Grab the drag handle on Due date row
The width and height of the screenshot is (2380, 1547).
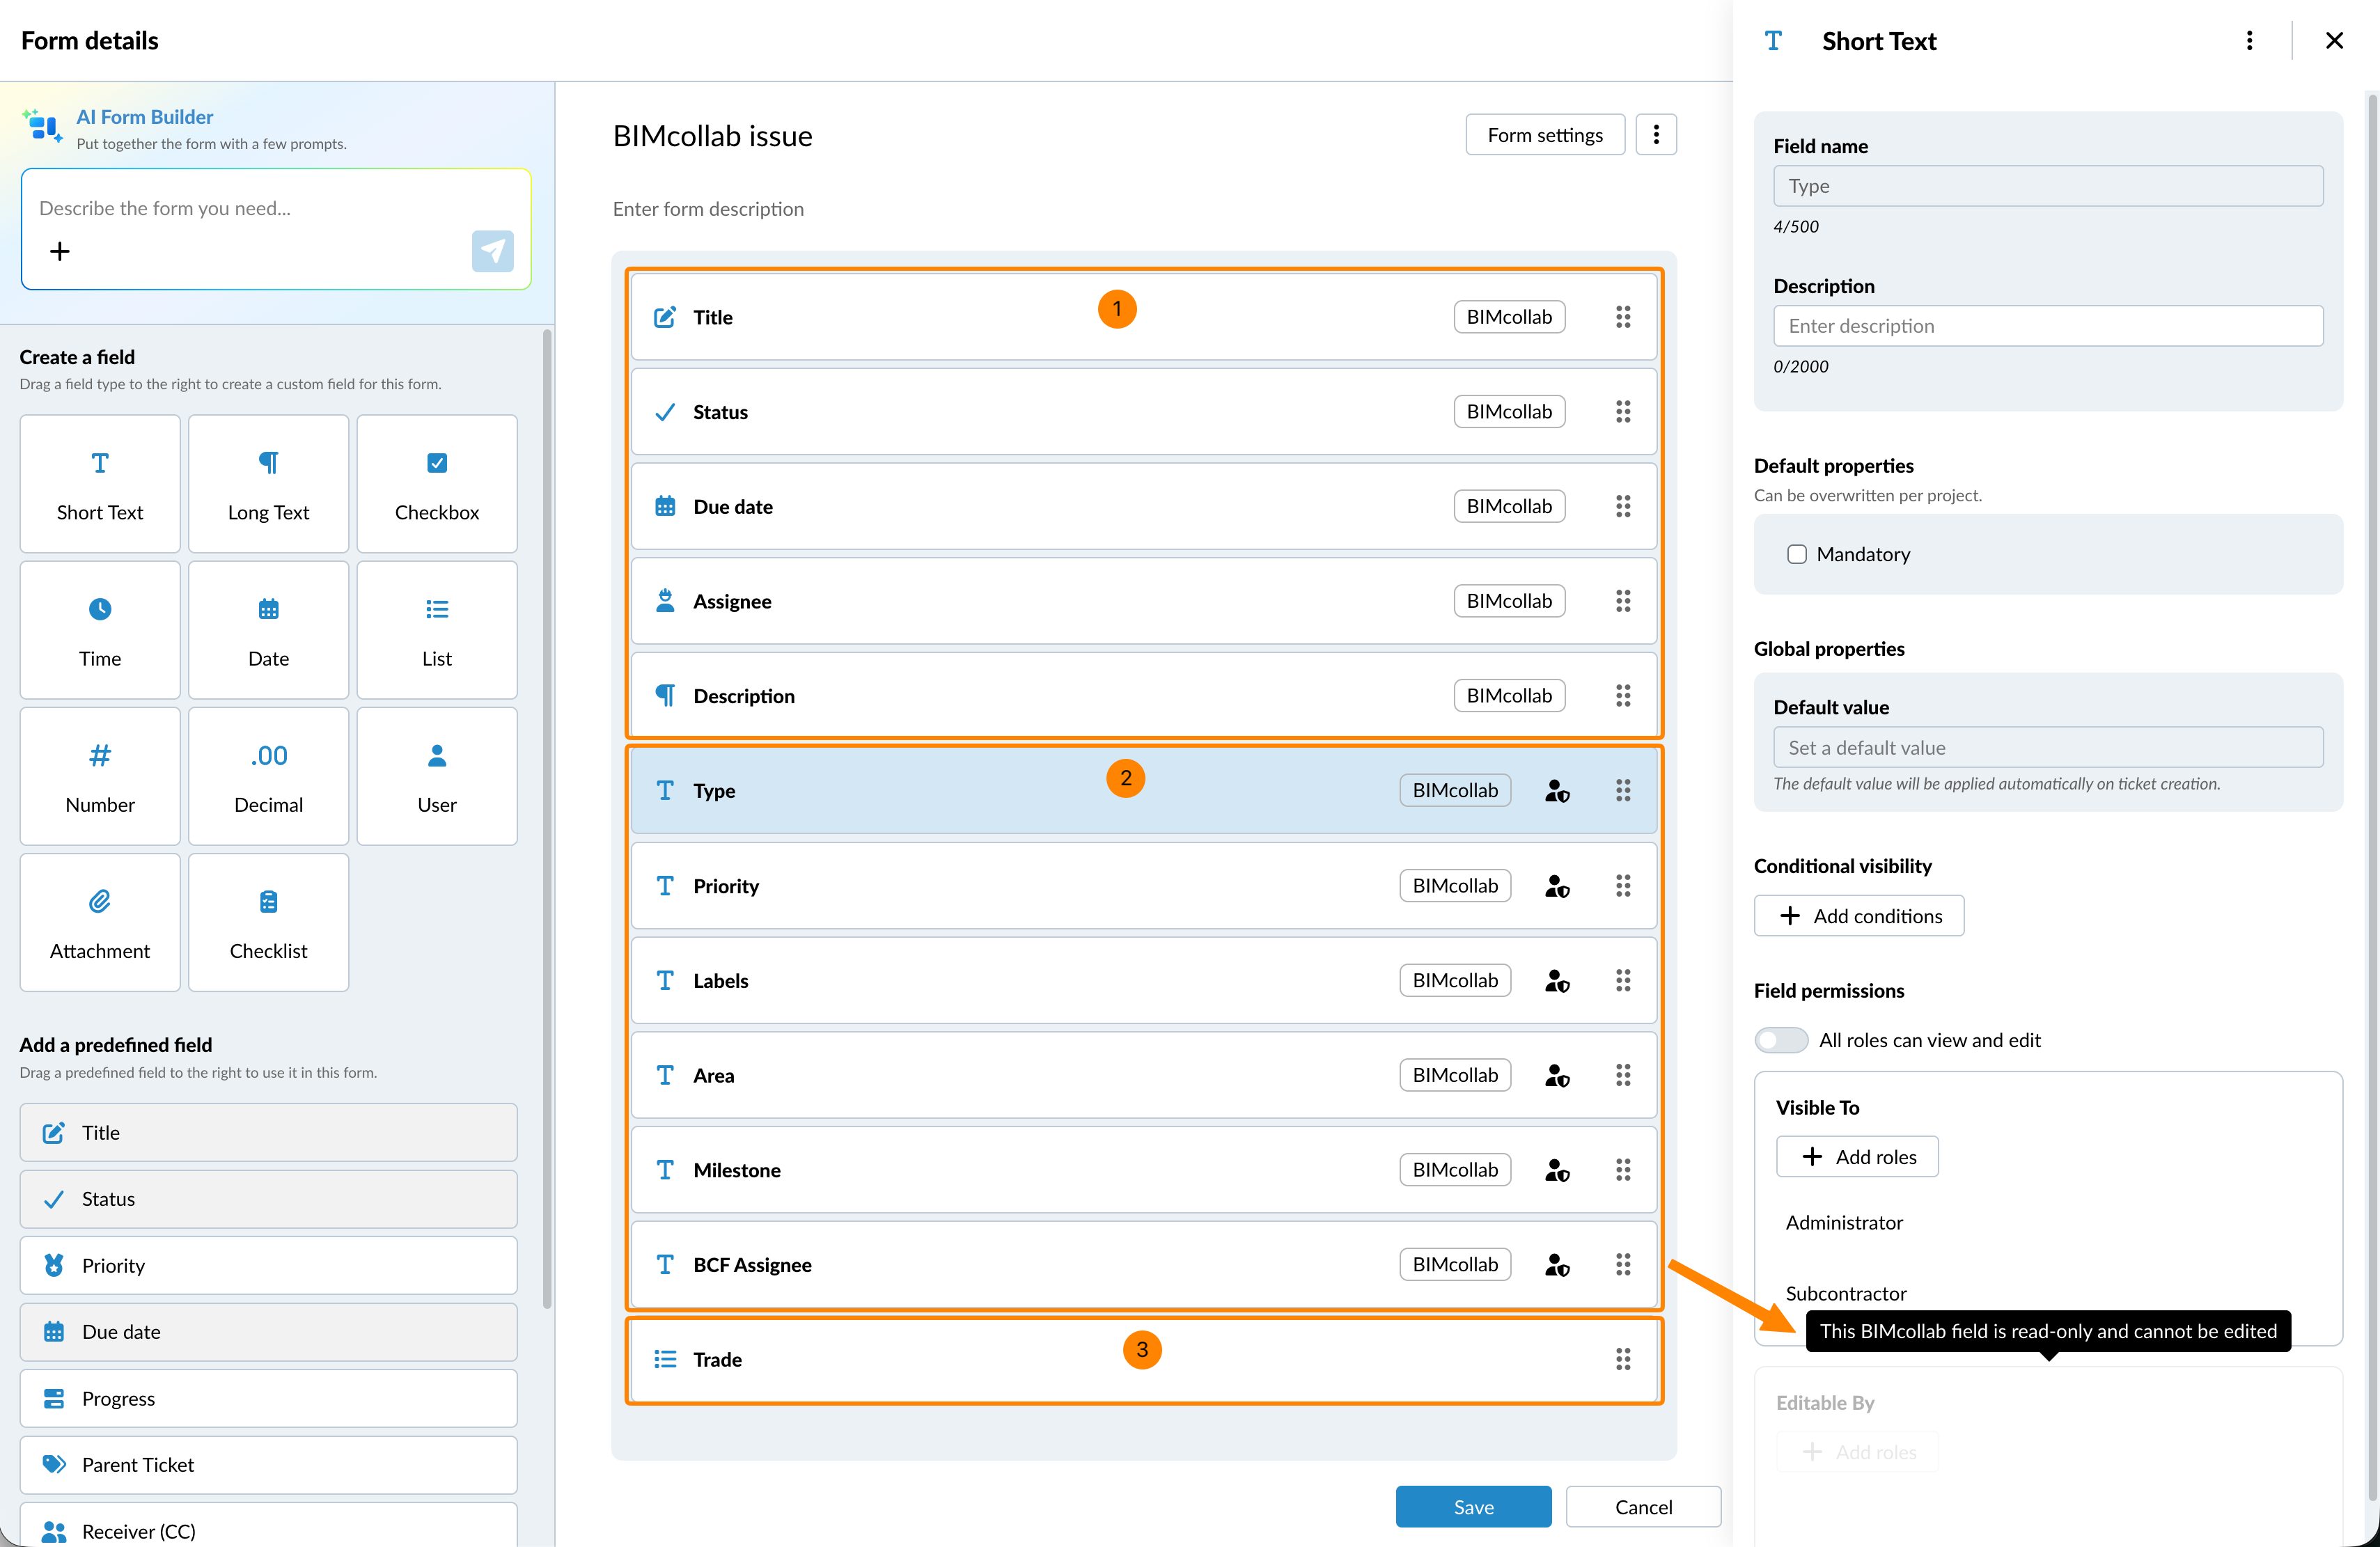[x=1623, y=506]
